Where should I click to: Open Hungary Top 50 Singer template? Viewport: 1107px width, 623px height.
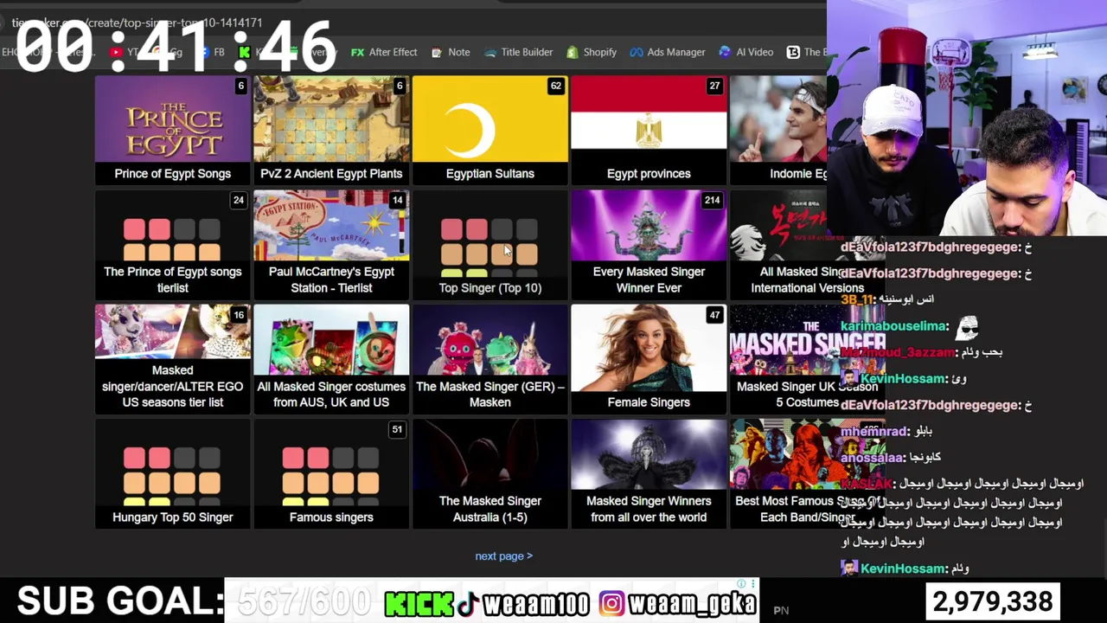pyautogui.click(x=173, y=473)
